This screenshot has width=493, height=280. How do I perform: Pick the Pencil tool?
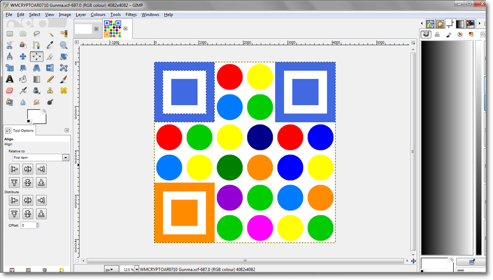[50, 79]
